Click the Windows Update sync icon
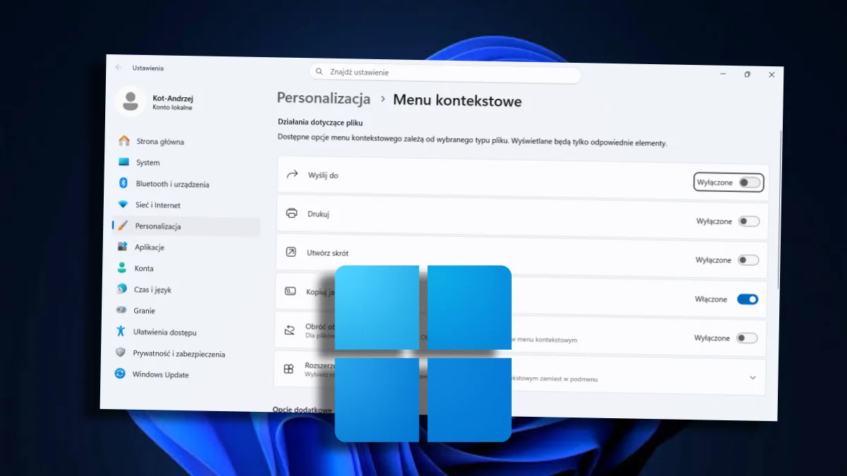 [120, 374]
